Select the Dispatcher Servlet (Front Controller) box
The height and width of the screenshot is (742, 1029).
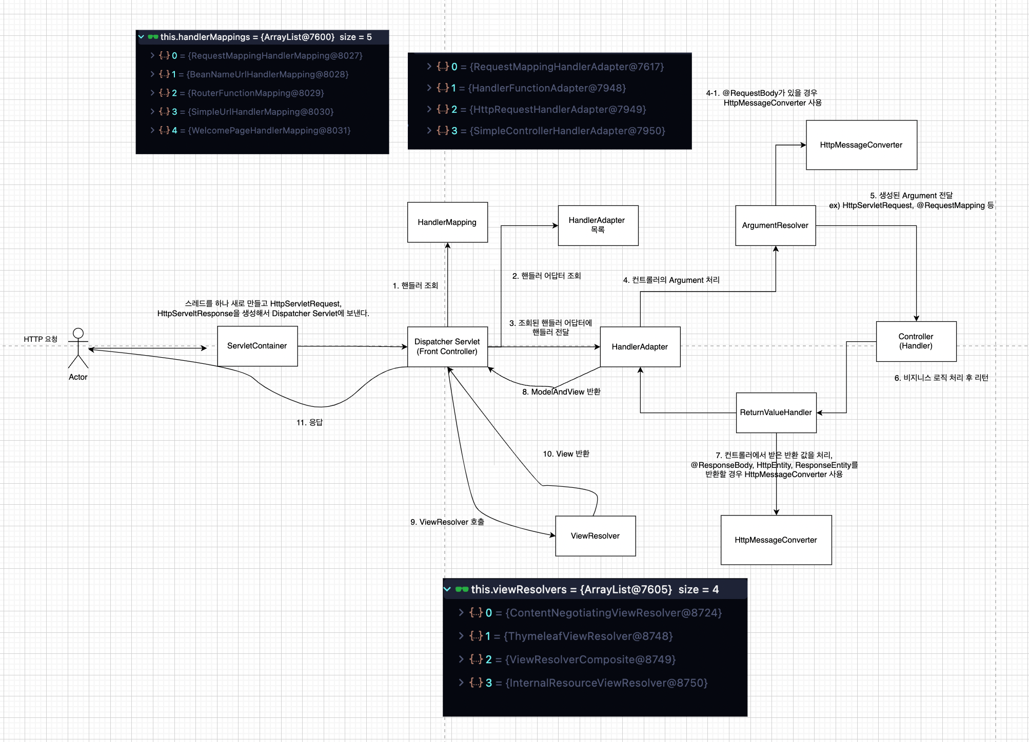click(447, 347)
